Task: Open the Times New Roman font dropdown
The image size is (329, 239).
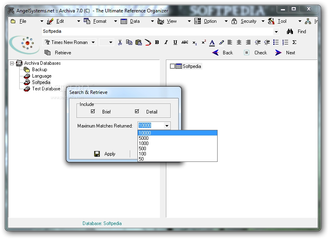Action: point(93,42)
